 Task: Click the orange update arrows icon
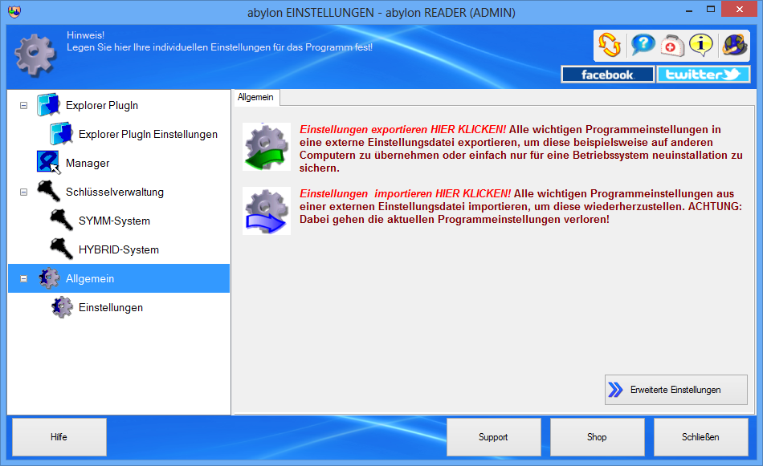[x=610, y=45]
